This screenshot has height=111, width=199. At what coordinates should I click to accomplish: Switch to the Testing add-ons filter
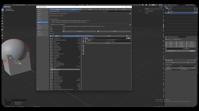90,9
